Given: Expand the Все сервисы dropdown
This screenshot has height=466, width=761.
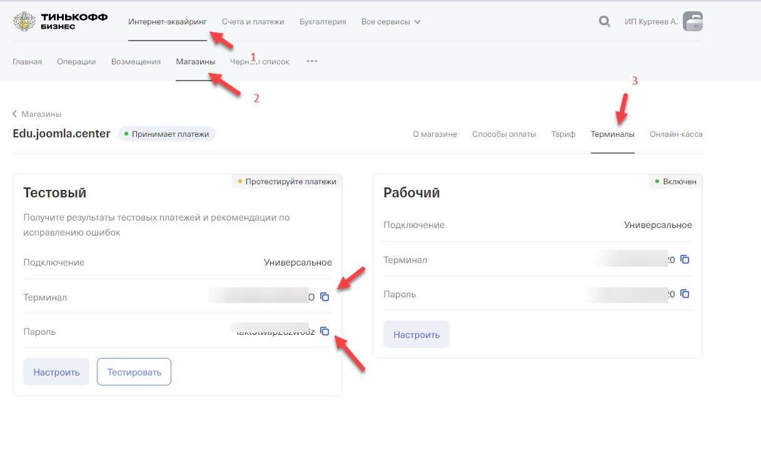Looking at the screenshot, I should (x=391, y=22).
